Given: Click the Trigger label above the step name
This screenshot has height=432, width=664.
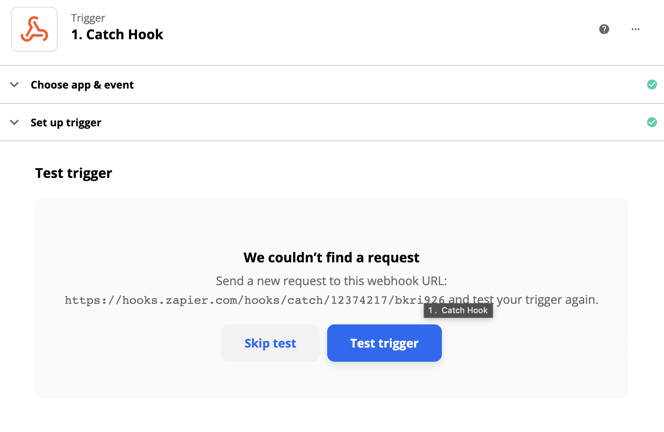Looking at the screenshot, I should click(88, 18).
